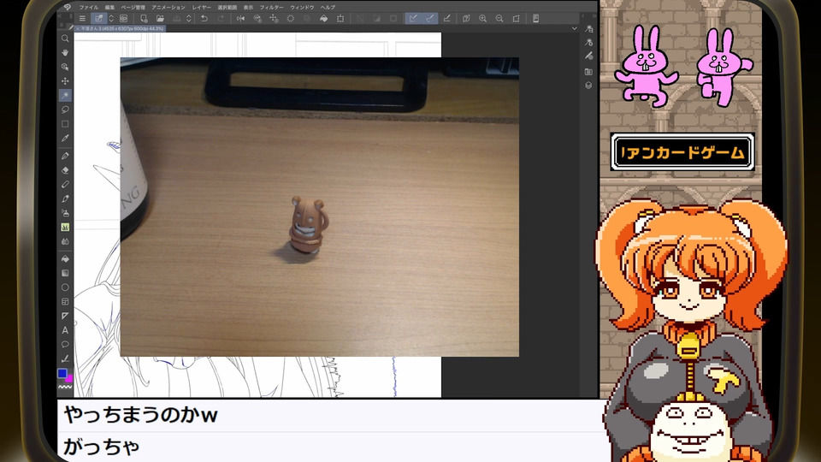821x462 pixels.
Task: Click the Zoom out magnifier in command bar
Action: coord(499,18)
